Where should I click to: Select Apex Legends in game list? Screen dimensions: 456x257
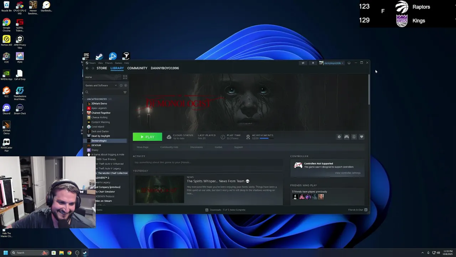tap(99, 108)
